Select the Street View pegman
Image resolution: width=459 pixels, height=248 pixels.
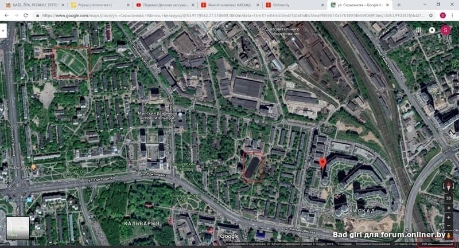[449, 235]
